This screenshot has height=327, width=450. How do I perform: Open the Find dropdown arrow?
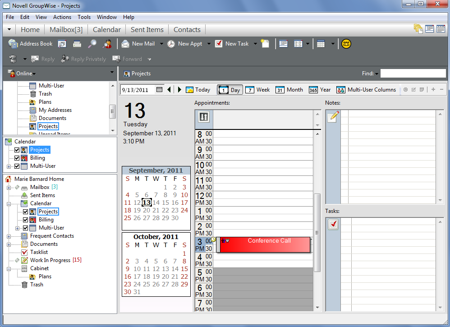pos(377,74)
